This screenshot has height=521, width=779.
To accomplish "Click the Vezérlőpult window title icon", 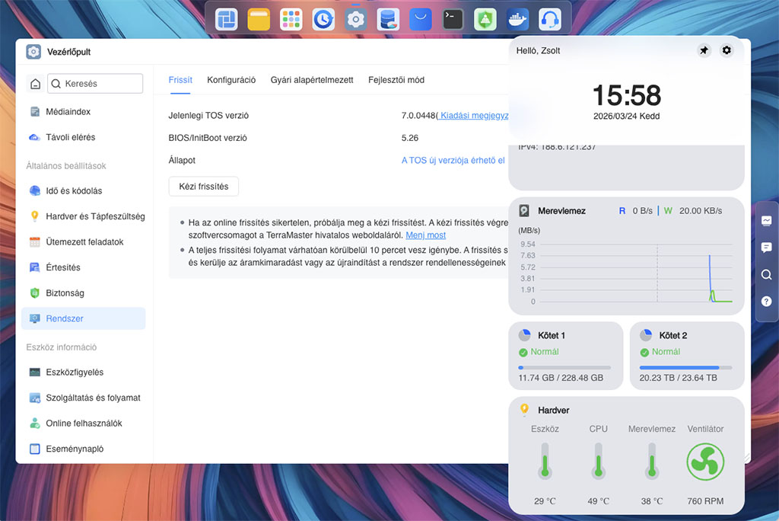I will [33, 52].
